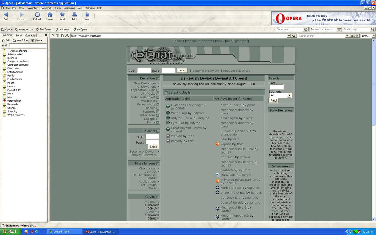The height and width of the screenshot is (235, 376).
Task: Switch to the Contacts panel tab
Action: [30, 35]
